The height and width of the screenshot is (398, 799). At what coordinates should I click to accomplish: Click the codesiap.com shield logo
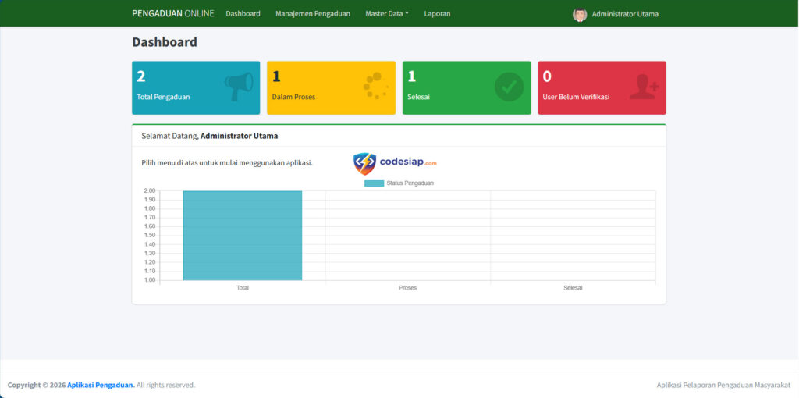tap(364, 163)
